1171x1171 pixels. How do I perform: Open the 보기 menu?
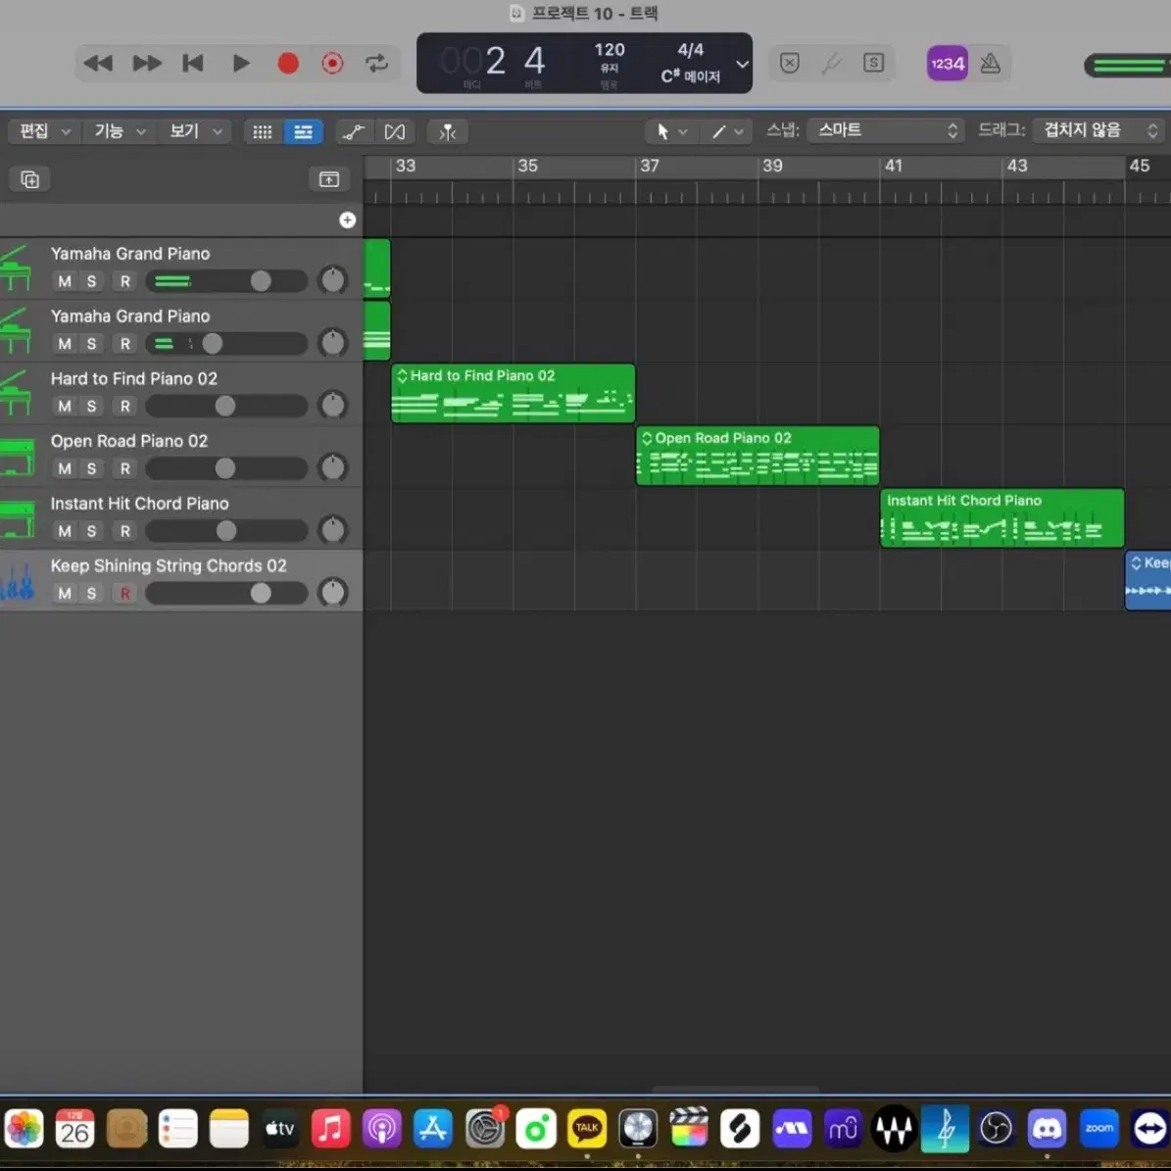[195, 131]
